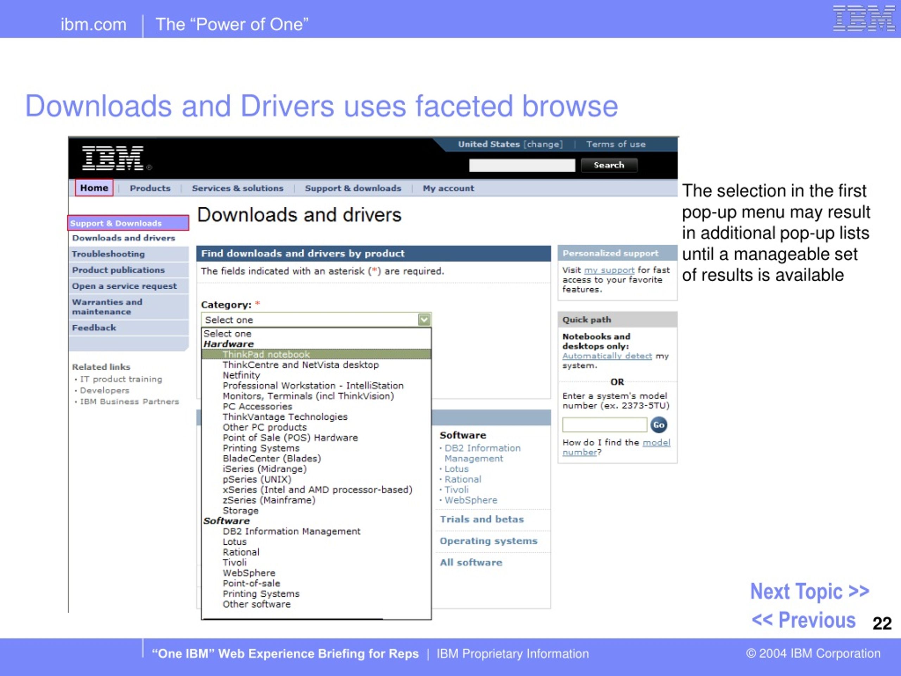The width and height of the screenshot is (901, 676).
Task: Select zSeries (Mainframe) in dropdown list
Action: point(269,500)
